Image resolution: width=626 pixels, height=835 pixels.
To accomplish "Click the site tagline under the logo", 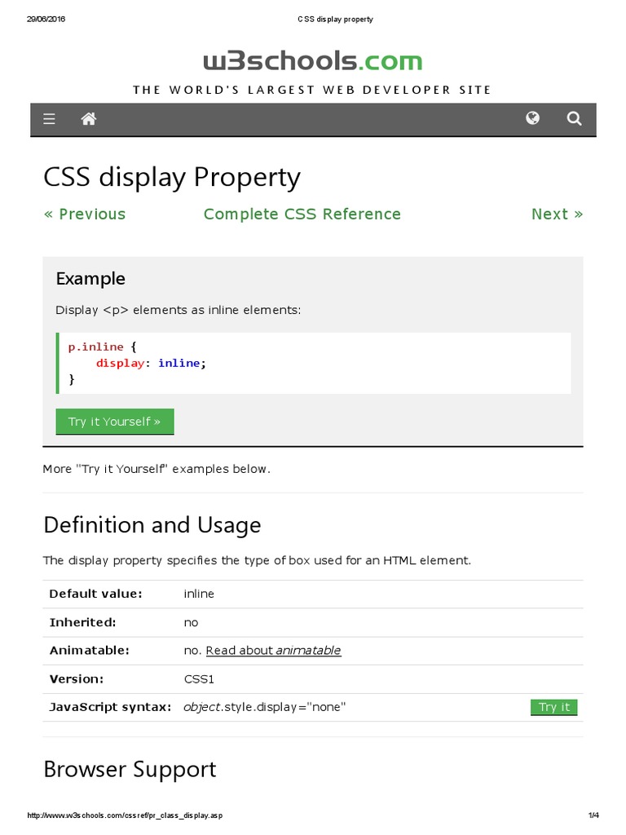I will [x=313, y=90].
